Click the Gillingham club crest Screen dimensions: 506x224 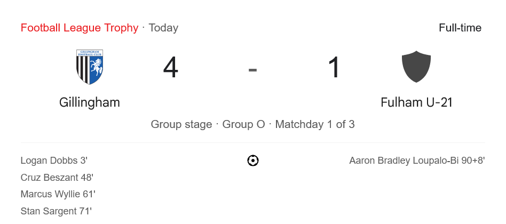point(90,67)
